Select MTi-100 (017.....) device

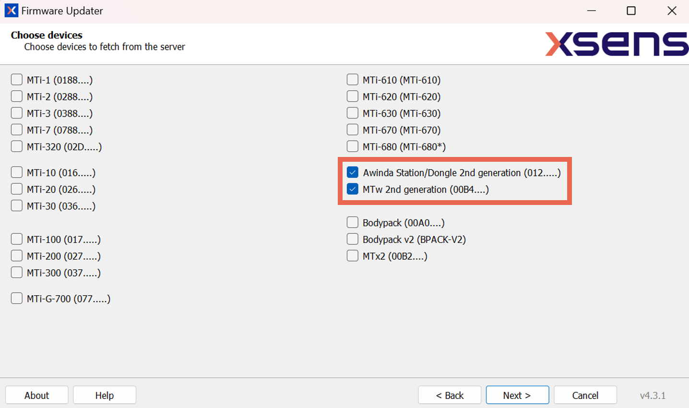tap(16, 239)
